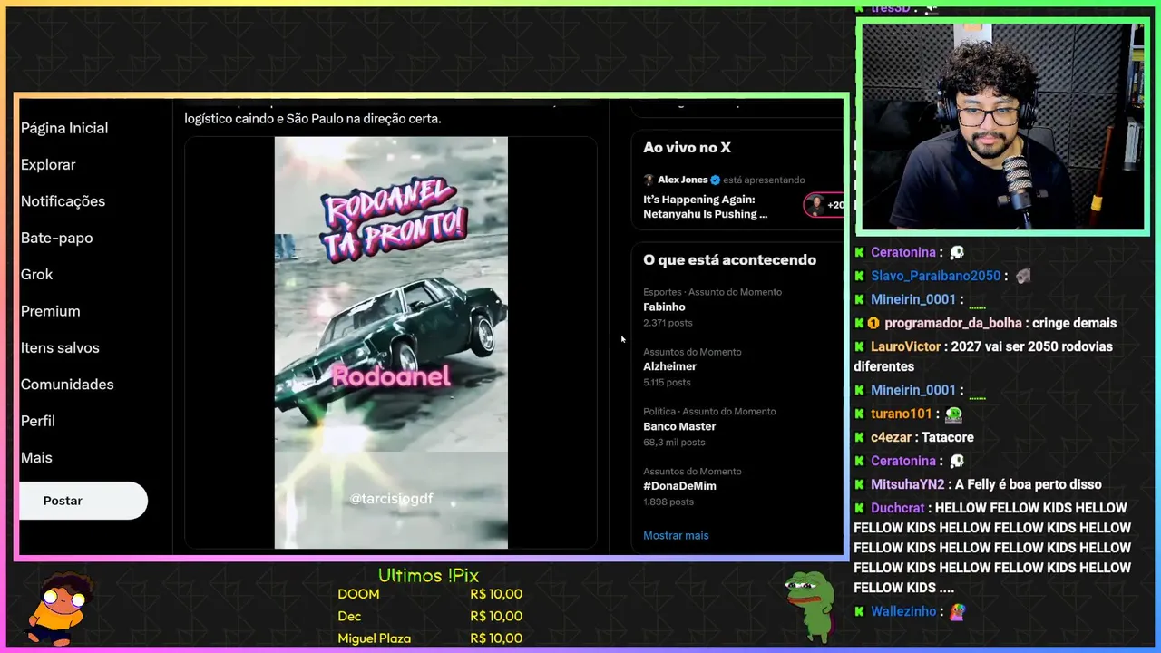The width and height of the screenshot is (1161, 653).
Task: Click username turano101 in chat
Action: pos(901,414)
